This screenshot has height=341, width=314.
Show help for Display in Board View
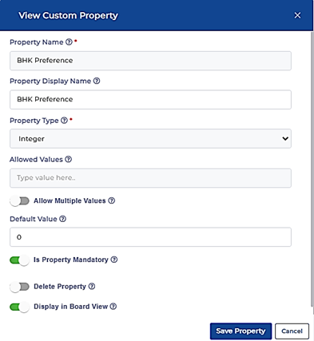(113, 307)
